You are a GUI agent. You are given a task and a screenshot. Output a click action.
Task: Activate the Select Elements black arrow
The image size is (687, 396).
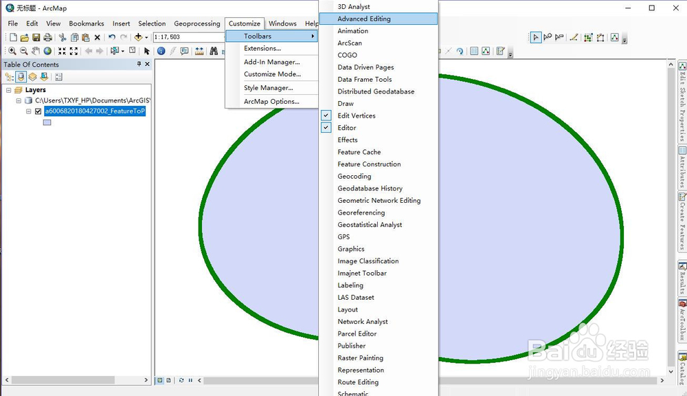pyautogui.click(x=147, y=51)
